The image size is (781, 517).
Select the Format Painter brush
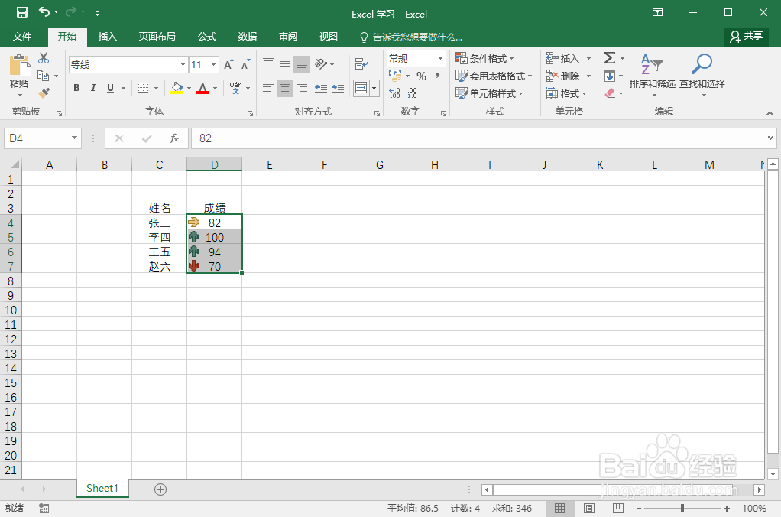(x=44, y=93)
